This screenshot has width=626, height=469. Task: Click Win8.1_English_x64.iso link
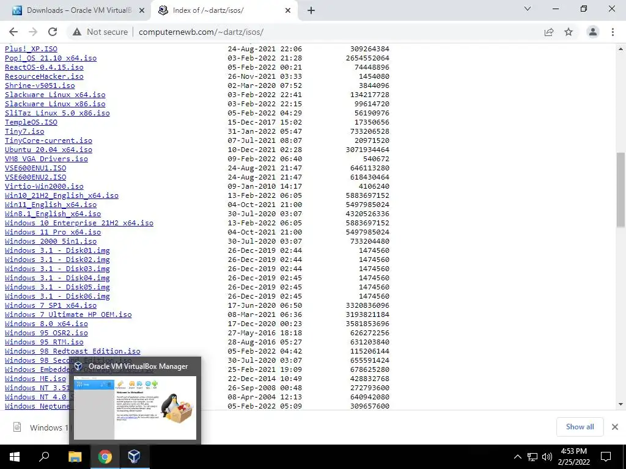(53, 214)
